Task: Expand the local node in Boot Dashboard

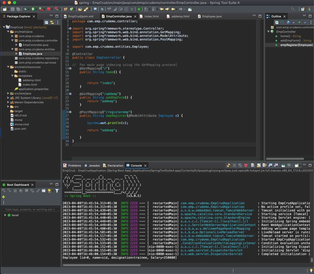Action: [5, 215]
